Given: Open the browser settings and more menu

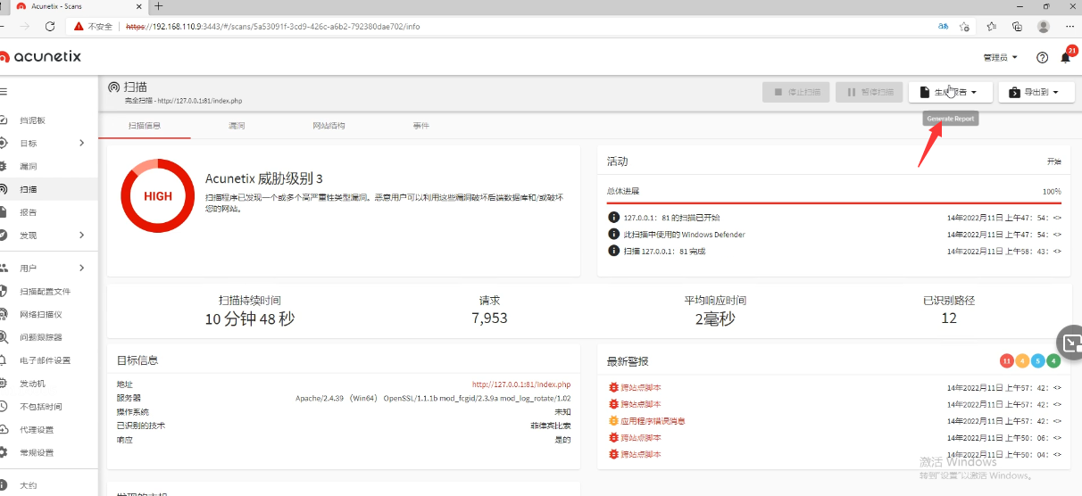Looking at the screenshot, I should [1070, 26].
